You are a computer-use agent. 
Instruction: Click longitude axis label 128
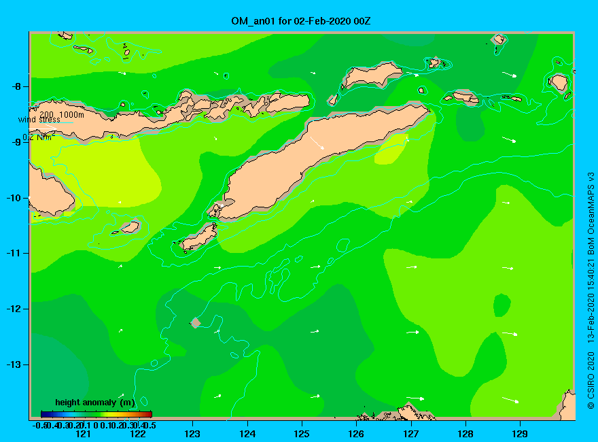[465, 434]
